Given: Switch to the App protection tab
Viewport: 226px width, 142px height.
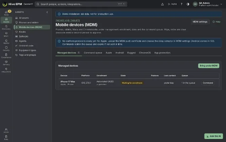Looking at the screenshot, I should pyautogui.click(x=162, y=53).
